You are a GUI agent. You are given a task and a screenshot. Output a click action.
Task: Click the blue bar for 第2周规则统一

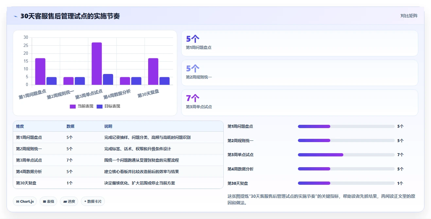80,81
